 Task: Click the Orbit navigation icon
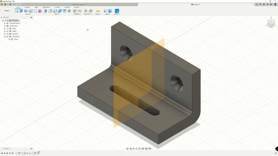coord(127,149)
